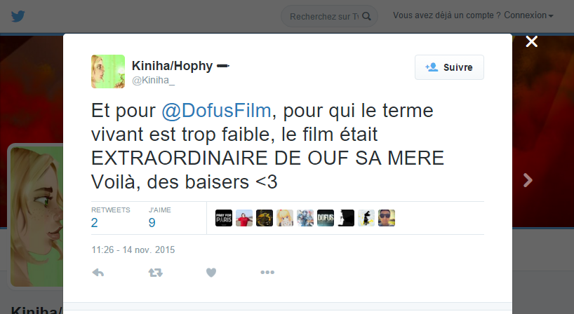
Task: Open the more options ellipsis menu
Action: 267,273
